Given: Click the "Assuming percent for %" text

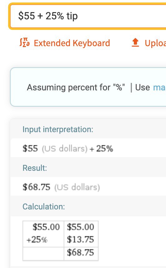Looking at the screenshot, I should (x=76, y=88).
